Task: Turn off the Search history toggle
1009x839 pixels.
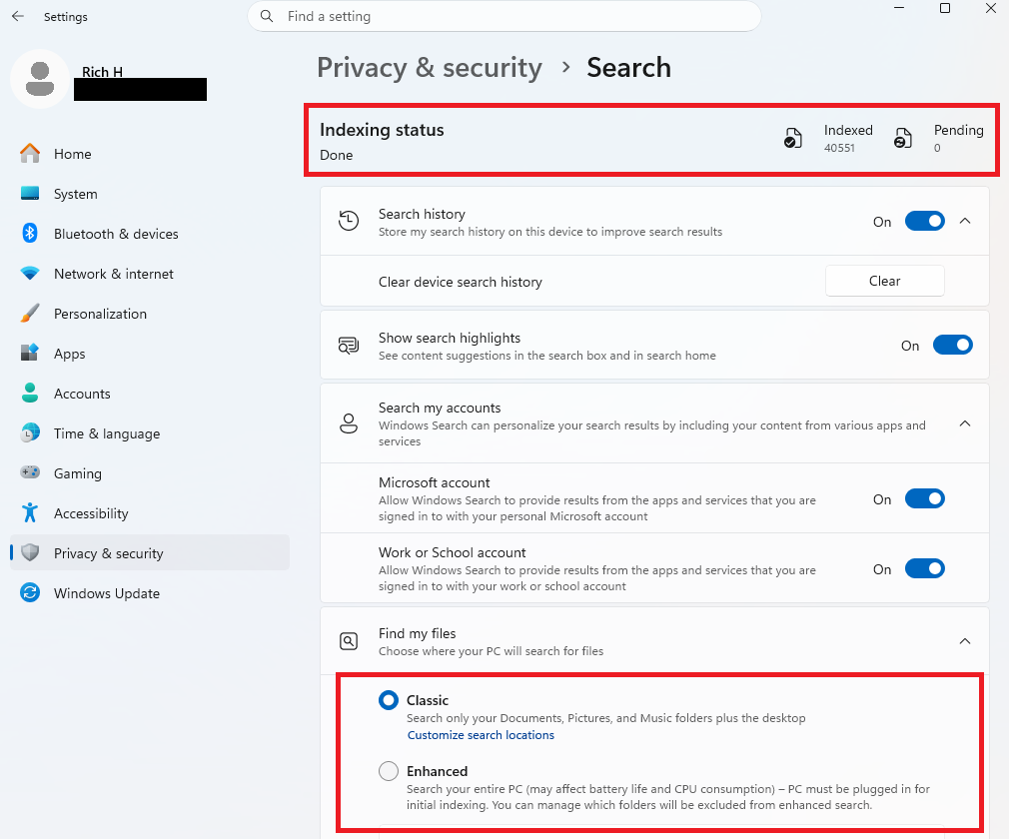Action: coord(925,222)
